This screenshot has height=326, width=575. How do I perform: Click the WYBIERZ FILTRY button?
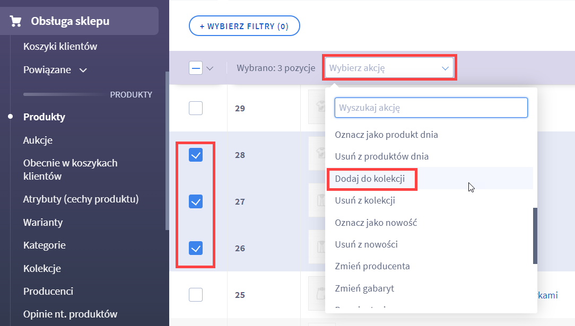[x=244, y=25]
